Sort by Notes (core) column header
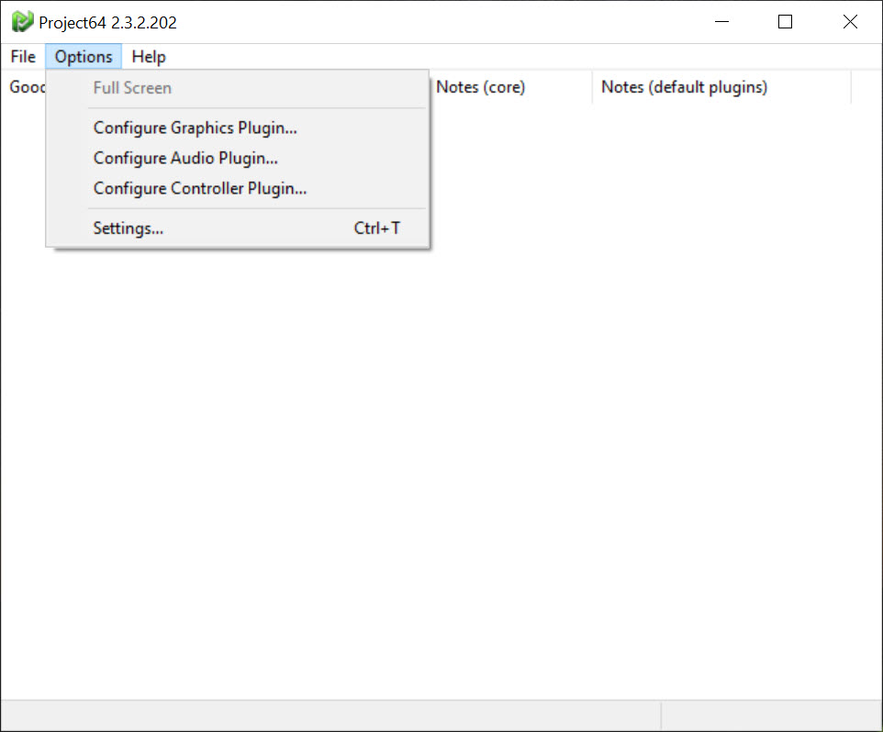The width and height of the screenshot is (883, 732). [510, 87]
